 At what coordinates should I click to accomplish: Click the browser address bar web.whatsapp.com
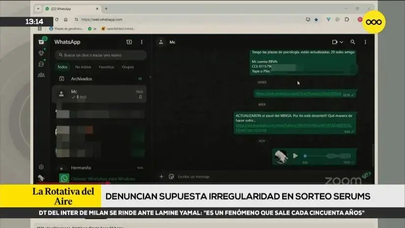click(x=102, y=19)
